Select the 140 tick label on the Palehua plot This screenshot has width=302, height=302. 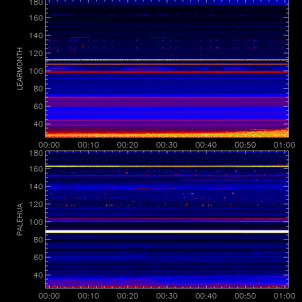(x=36, y=186)
